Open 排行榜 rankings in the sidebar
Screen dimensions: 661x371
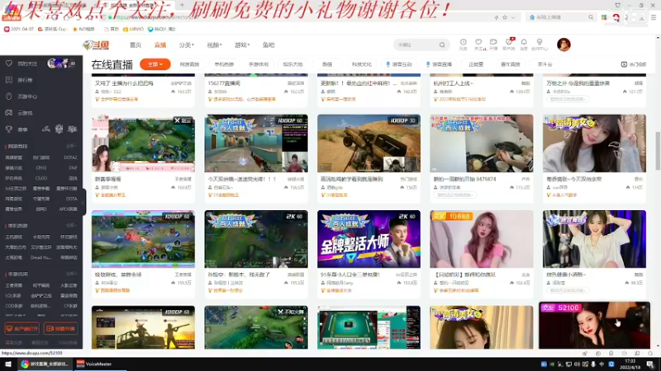(x=25, y=80)
